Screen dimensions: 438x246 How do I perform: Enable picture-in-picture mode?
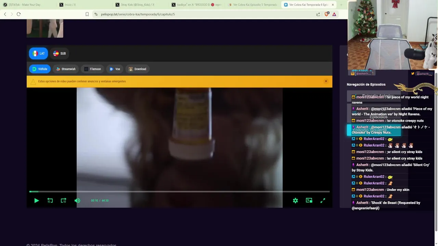coord(309,201)
